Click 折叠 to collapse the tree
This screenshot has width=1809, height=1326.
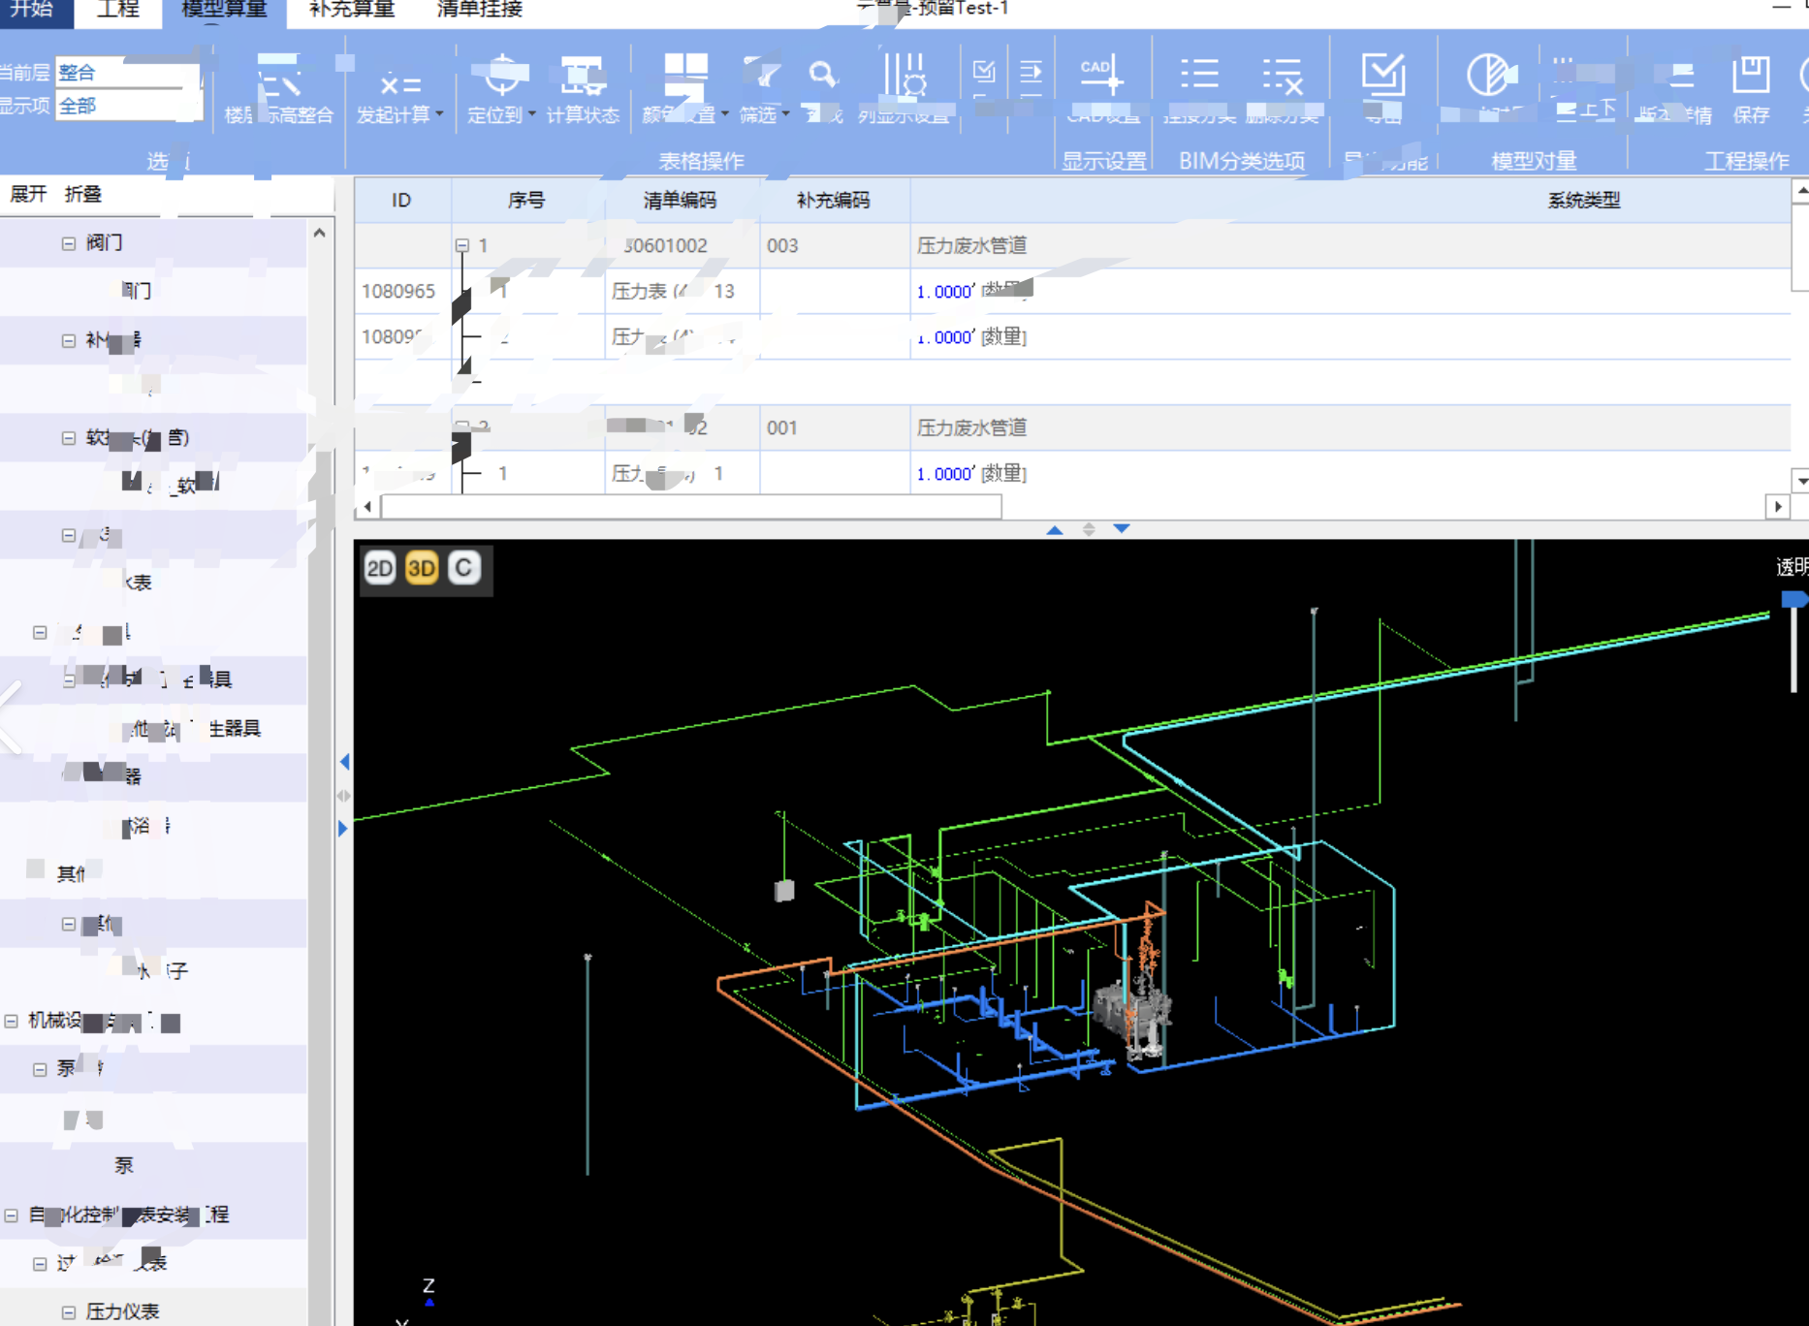pos(83,194)
